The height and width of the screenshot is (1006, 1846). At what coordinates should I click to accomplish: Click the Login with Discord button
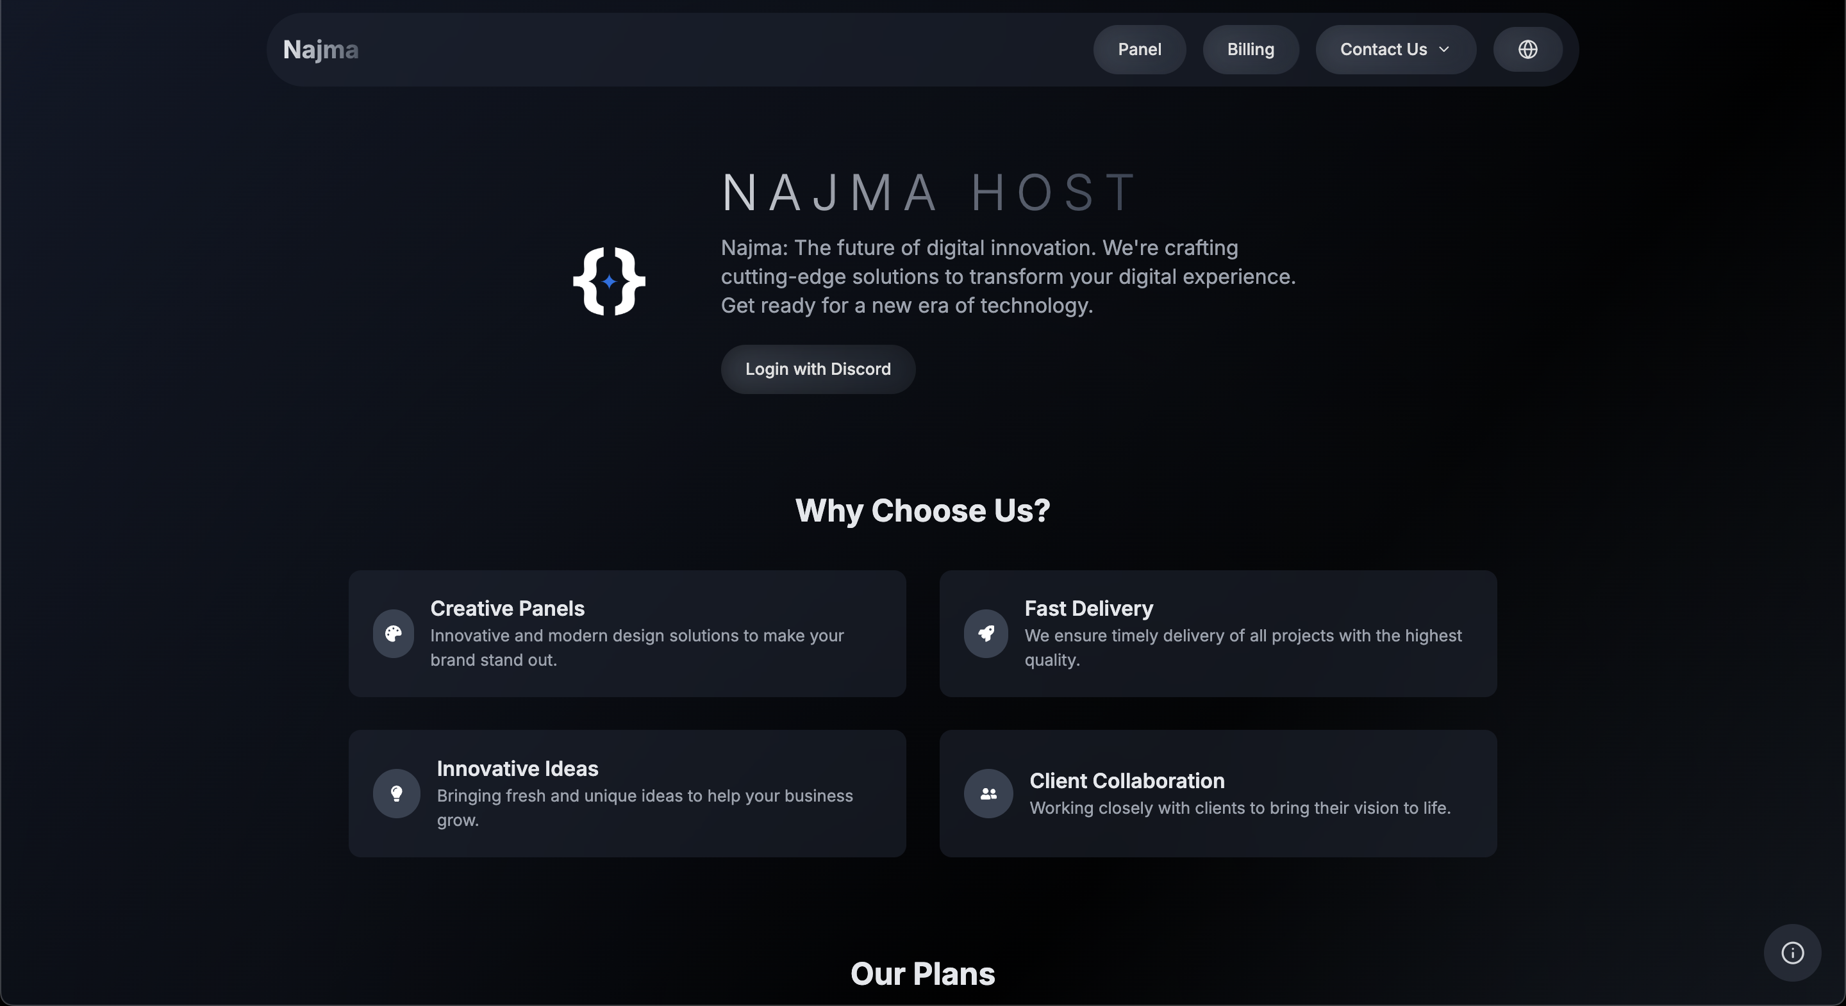coord(818,369)
